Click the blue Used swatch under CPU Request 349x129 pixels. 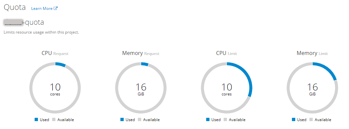(36, 119)
